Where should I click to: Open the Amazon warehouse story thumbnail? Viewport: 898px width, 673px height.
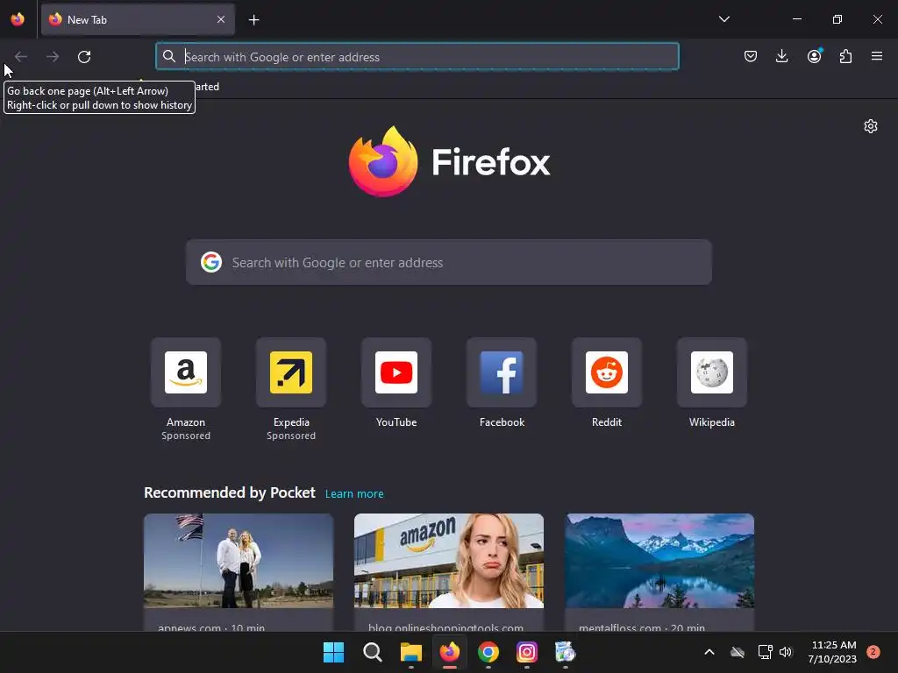click(449, 561)
